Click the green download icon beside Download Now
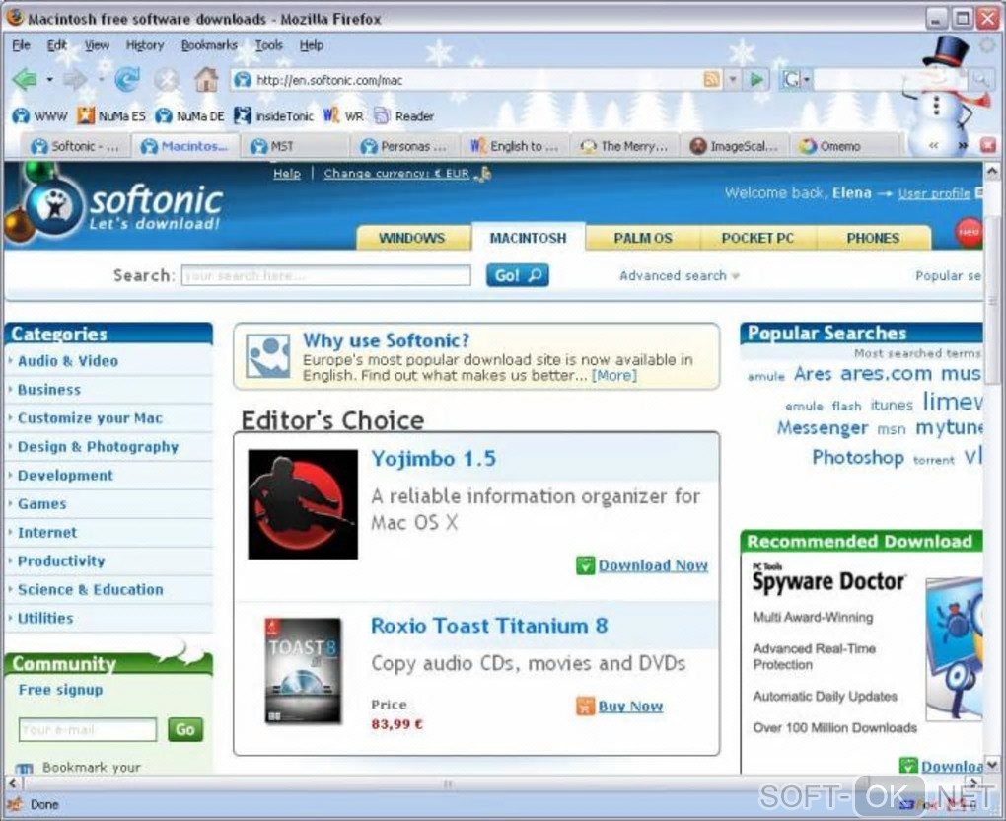Screen dimensions: 1006x821 point(585,565)
